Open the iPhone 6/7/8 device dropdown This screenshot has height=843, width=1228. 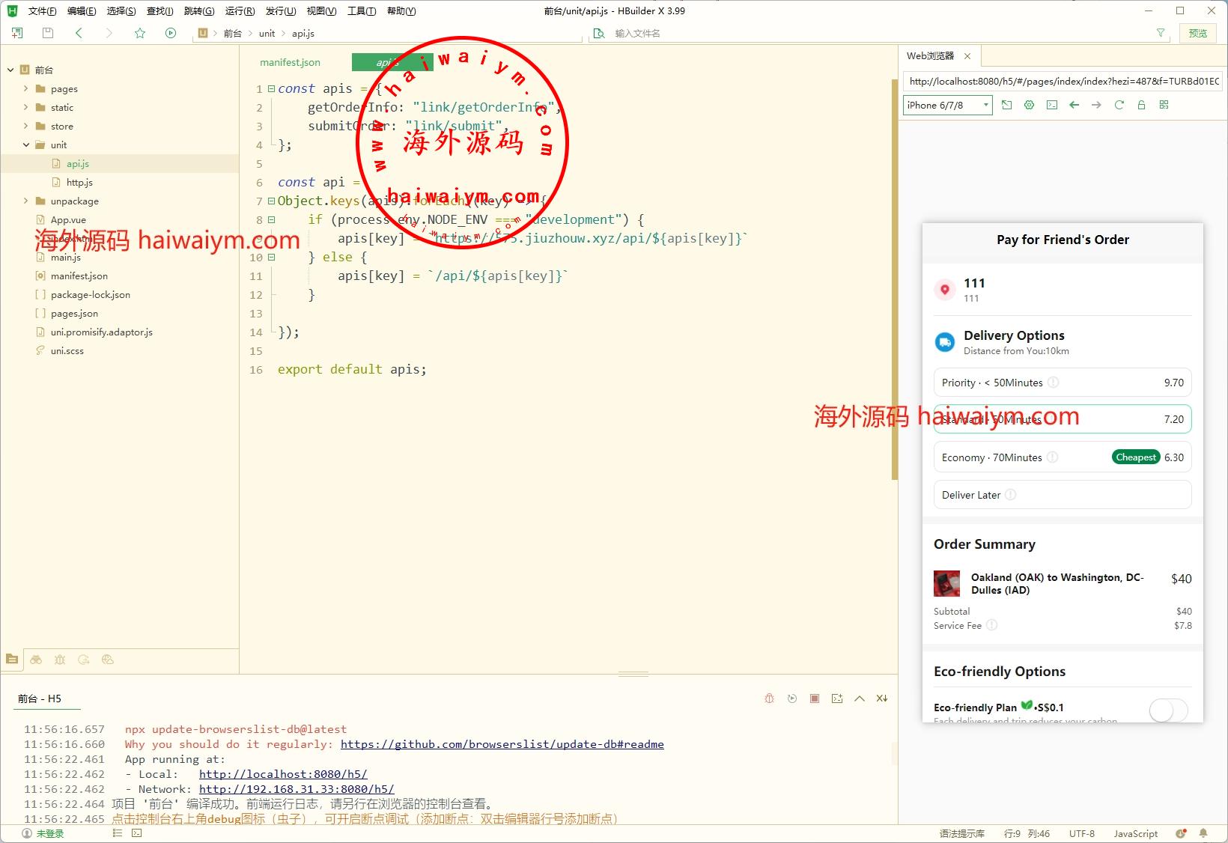[x=947, y=106]
